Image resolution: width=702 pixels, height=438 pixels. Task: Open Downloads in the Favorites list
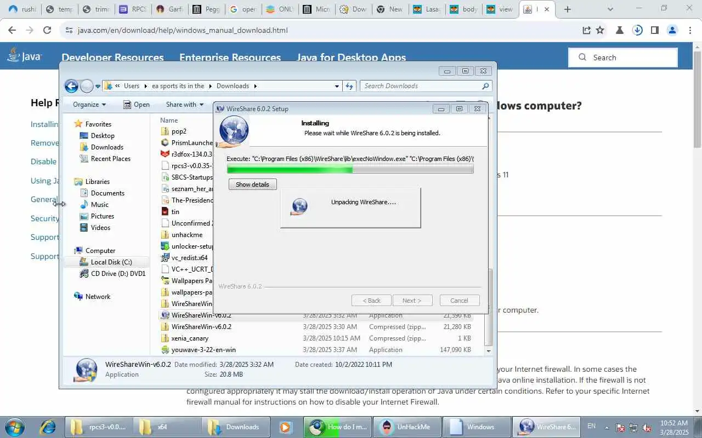107,147
